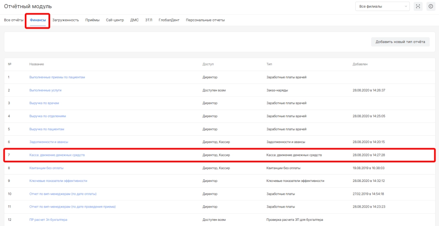439x226 pixels.
Task: Open Квитанции без оплаты report
Action: click(x=47, y=168)
